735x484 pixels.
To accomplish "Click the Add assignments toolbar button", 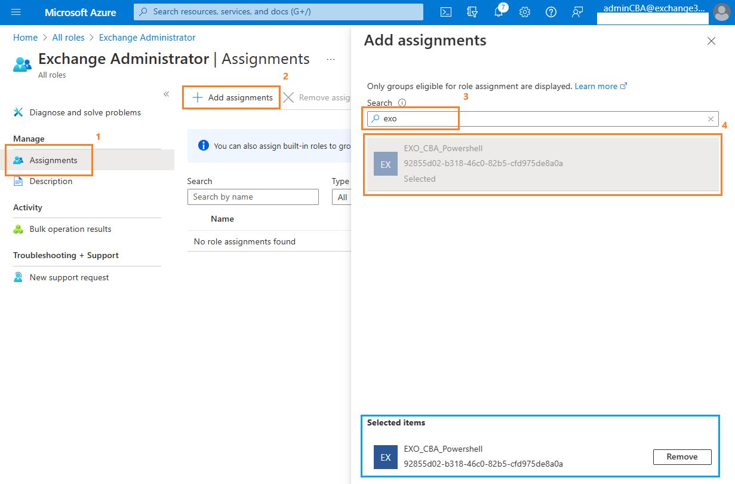I will (x=232, y=97).
